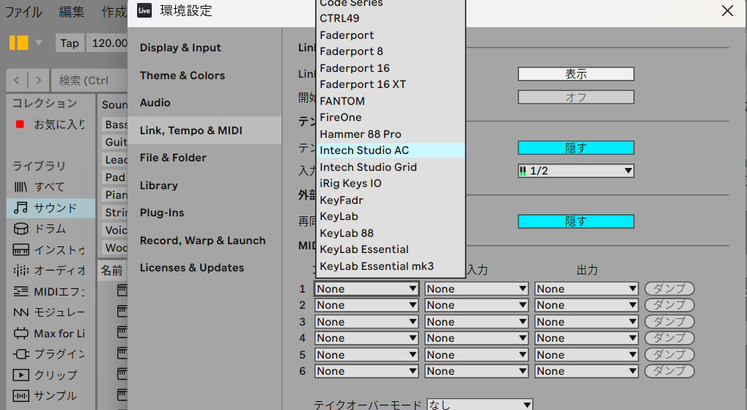Image resolution: width=747 pixels, height=410 pixels.
Task: Expand the テイクオーバーモード dropdown
Action: (x=479, y=405)
